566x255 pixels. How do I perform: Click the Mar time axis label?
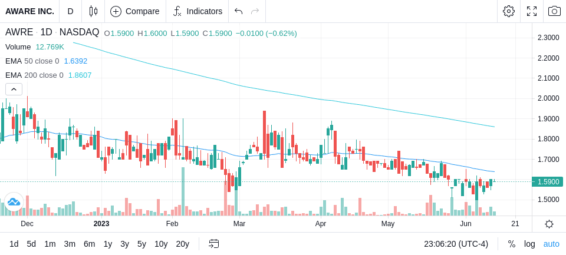(239, 224)
